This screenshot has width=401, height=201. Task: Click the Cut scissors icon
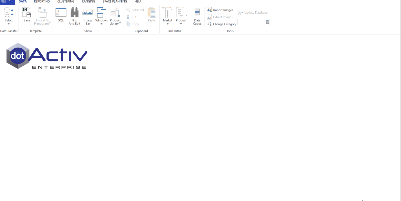coord(128,17)
